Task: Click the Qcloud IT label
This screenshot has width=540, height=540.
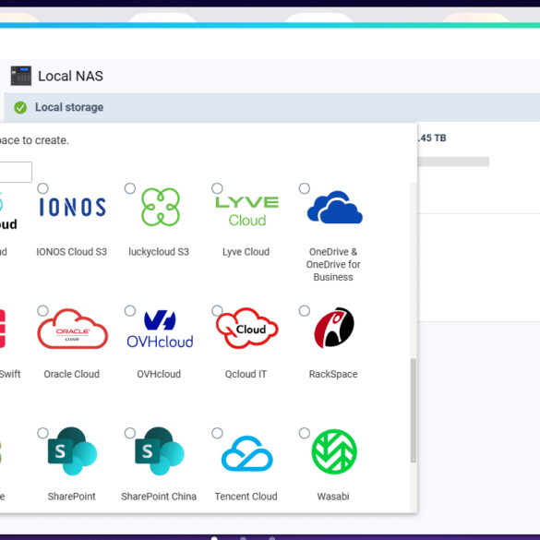Action: point(246,374)
